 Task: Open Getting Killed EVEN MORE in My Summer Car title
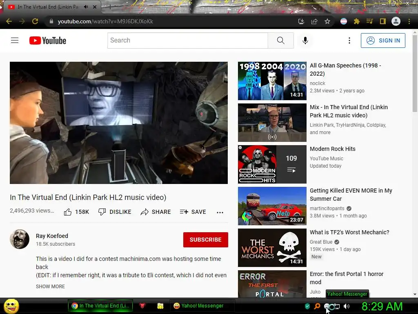[351, 194]
